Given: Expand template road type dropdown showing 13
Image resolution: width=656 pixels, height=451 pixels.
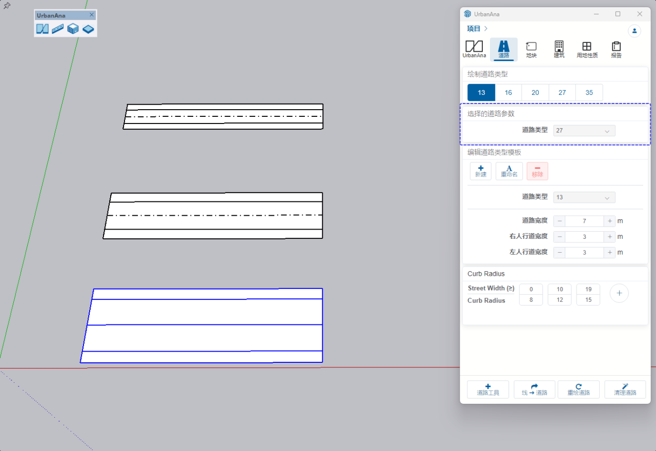Looking at the screenshot, I should point(584,197).
